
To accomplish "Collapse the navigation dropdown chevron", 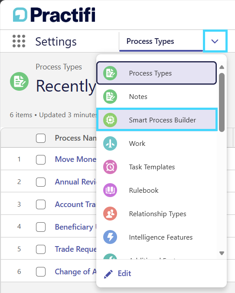I will tap(215, 41).
